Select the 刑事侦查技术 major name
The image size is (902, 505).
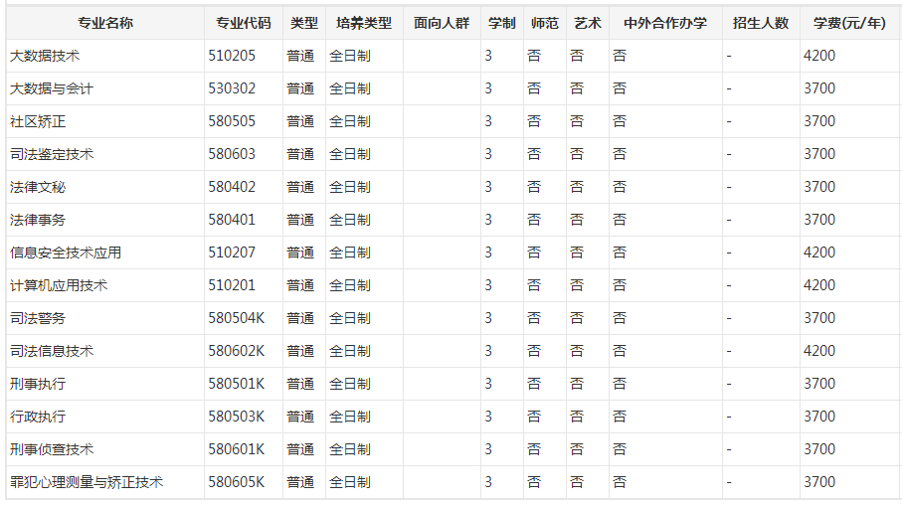pos(52,449)
